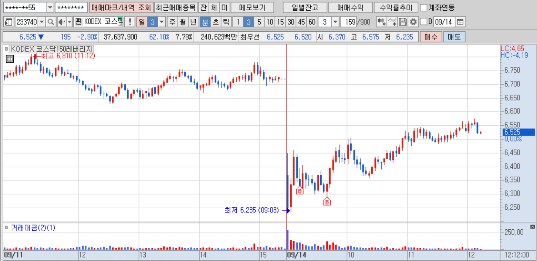Click the save chart floppy disk icon
Viewport: 537px width, 261px height.
403,22
